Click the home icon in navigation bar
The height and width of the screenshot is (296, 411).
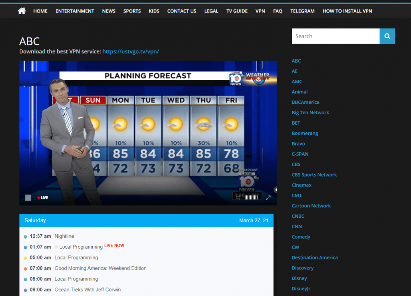(22, 11)
